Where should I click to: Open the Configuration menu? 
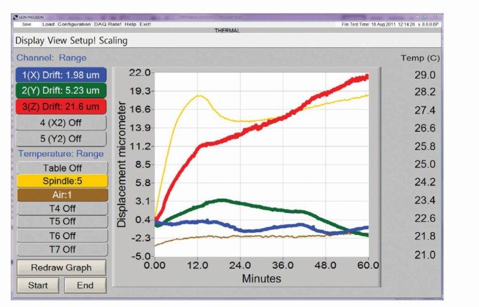(x=74, y=24)
